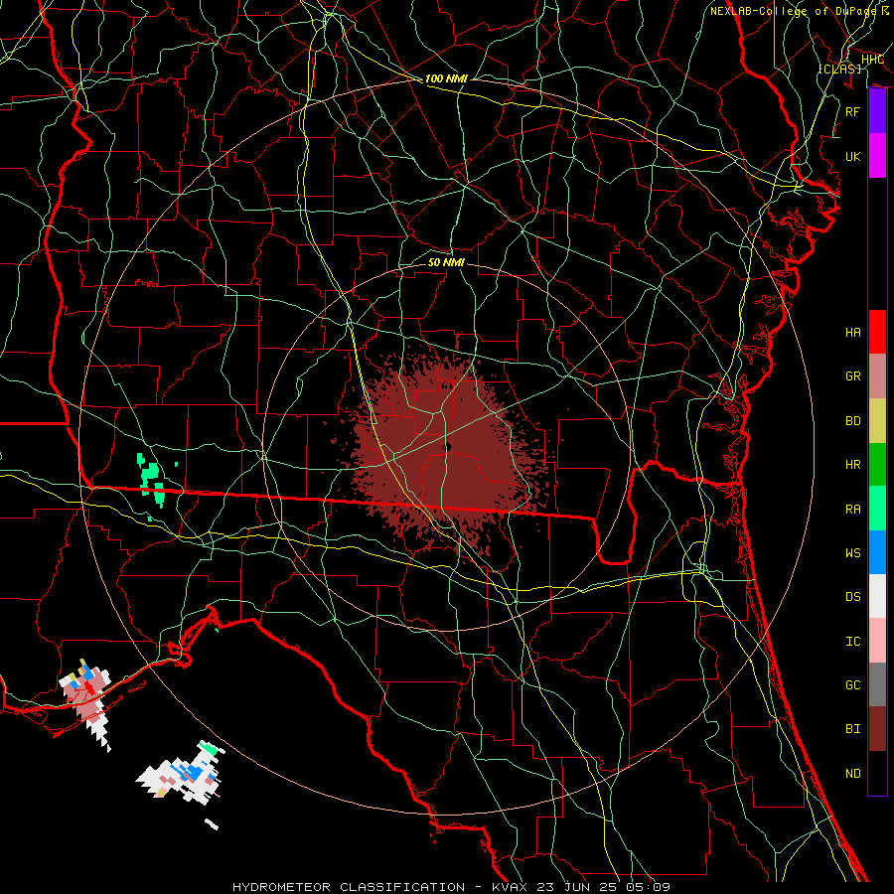Click the BD legend label
Image resolution: width=894 pixels, height=894 pixels.
(853, 421)
